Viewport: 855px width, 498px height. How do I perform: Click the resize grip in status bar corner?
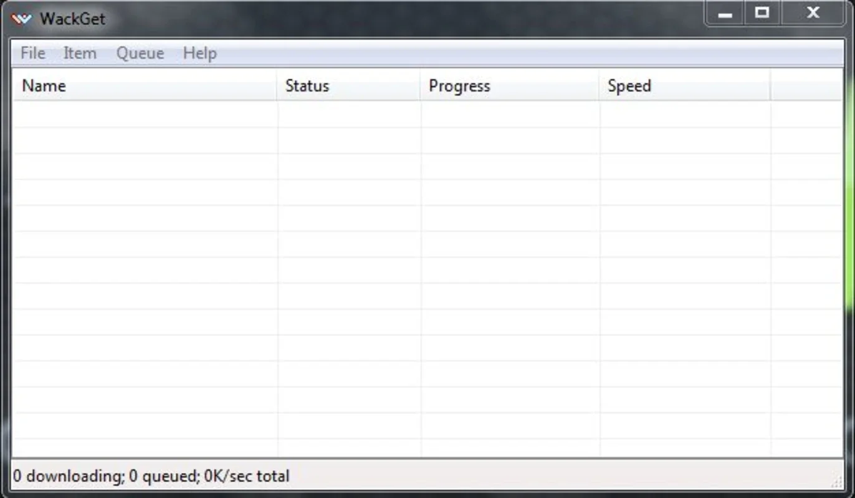[x=836, y=482]
